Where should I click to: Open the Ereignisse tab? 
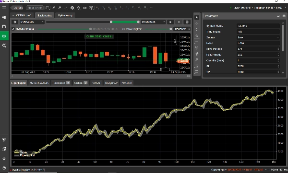click(111, 83)
